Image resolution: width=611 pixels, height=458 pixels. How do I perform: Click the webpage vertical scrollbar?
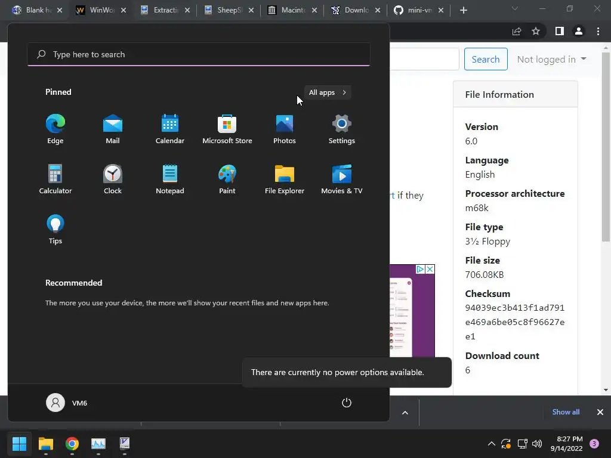pyautogui.click(x=605, y=147)
